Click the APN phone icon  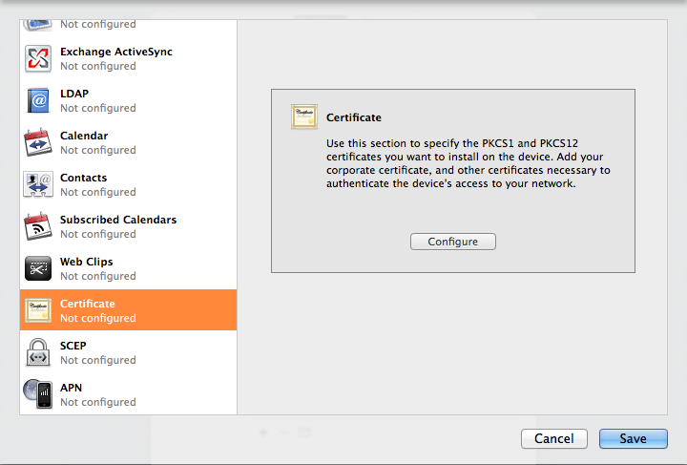(38, 394)
